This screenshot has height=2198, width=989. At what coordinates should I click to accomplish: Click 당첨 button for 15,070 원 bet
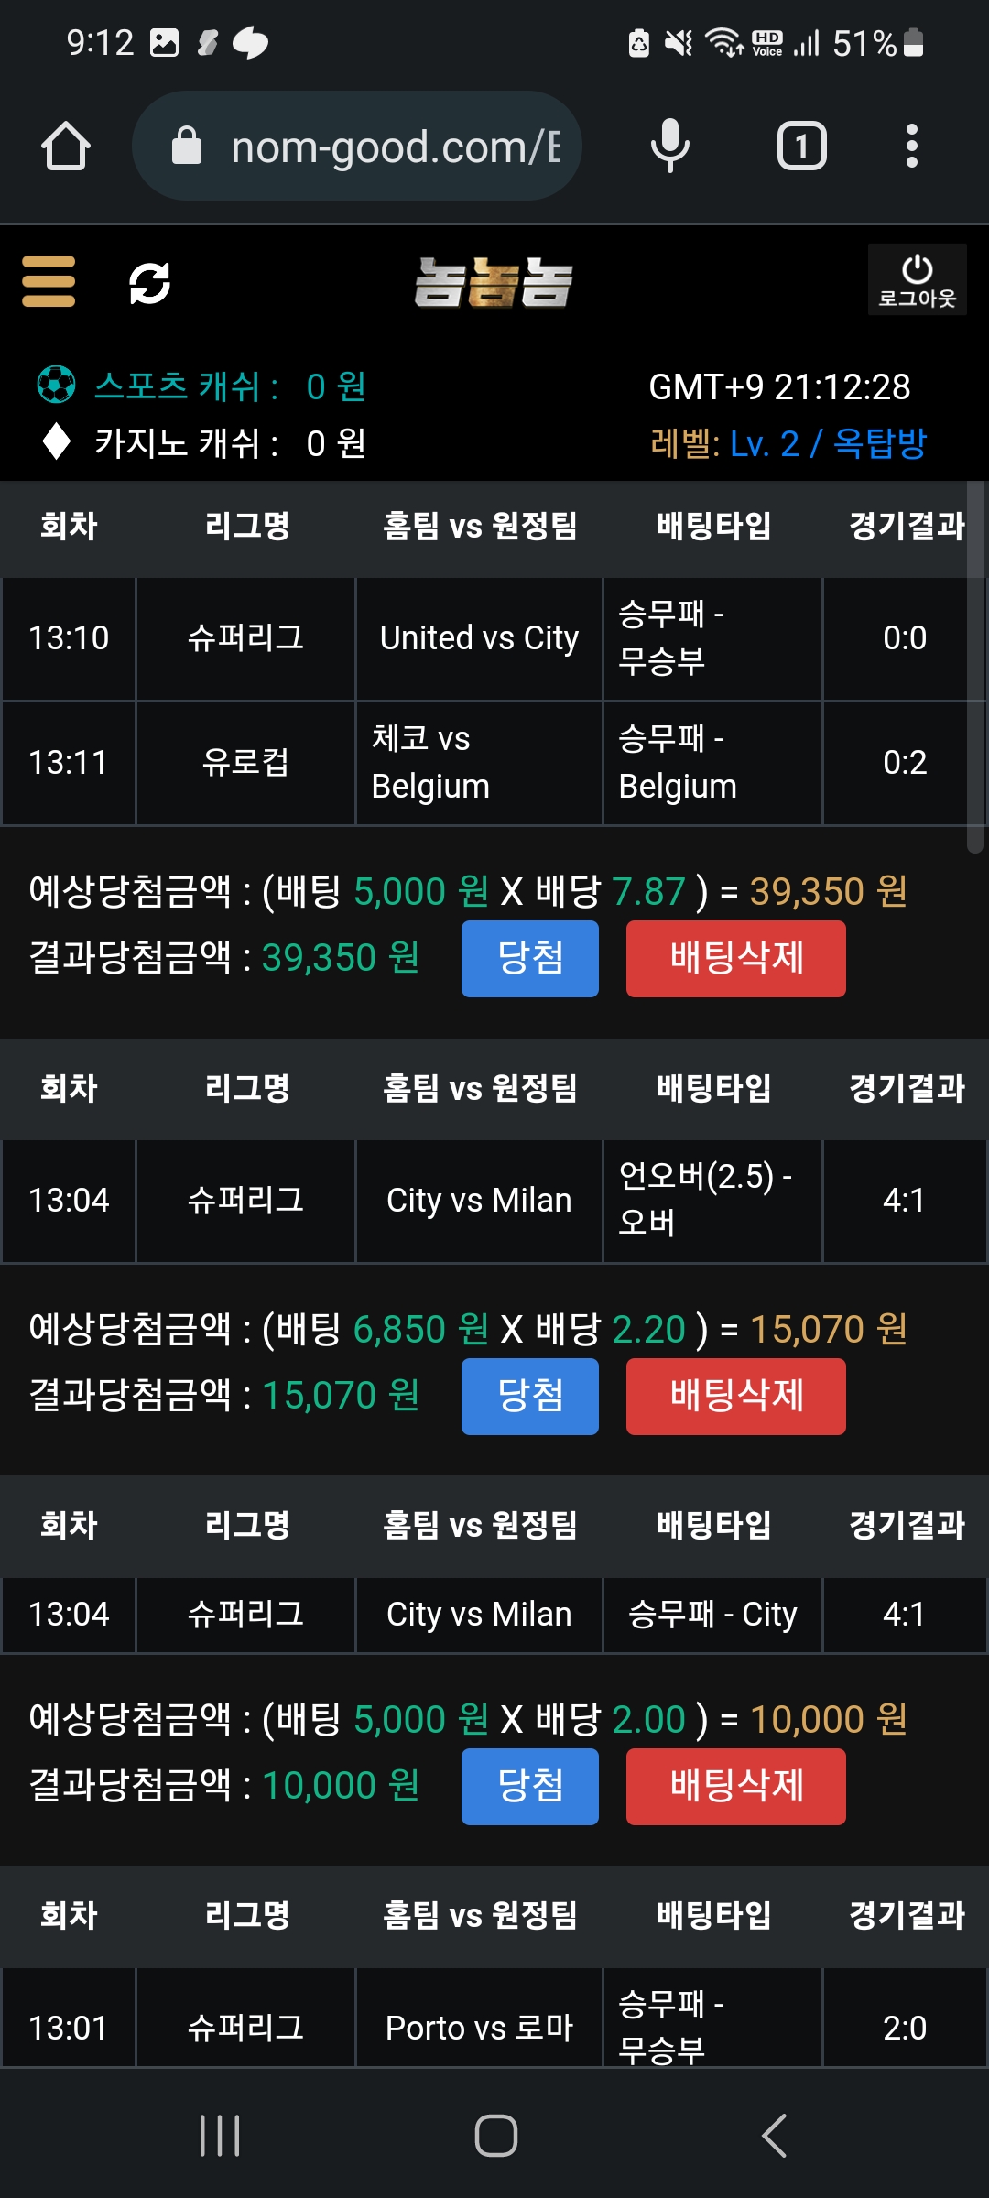pyautogui.click(x=530, y=1397)
